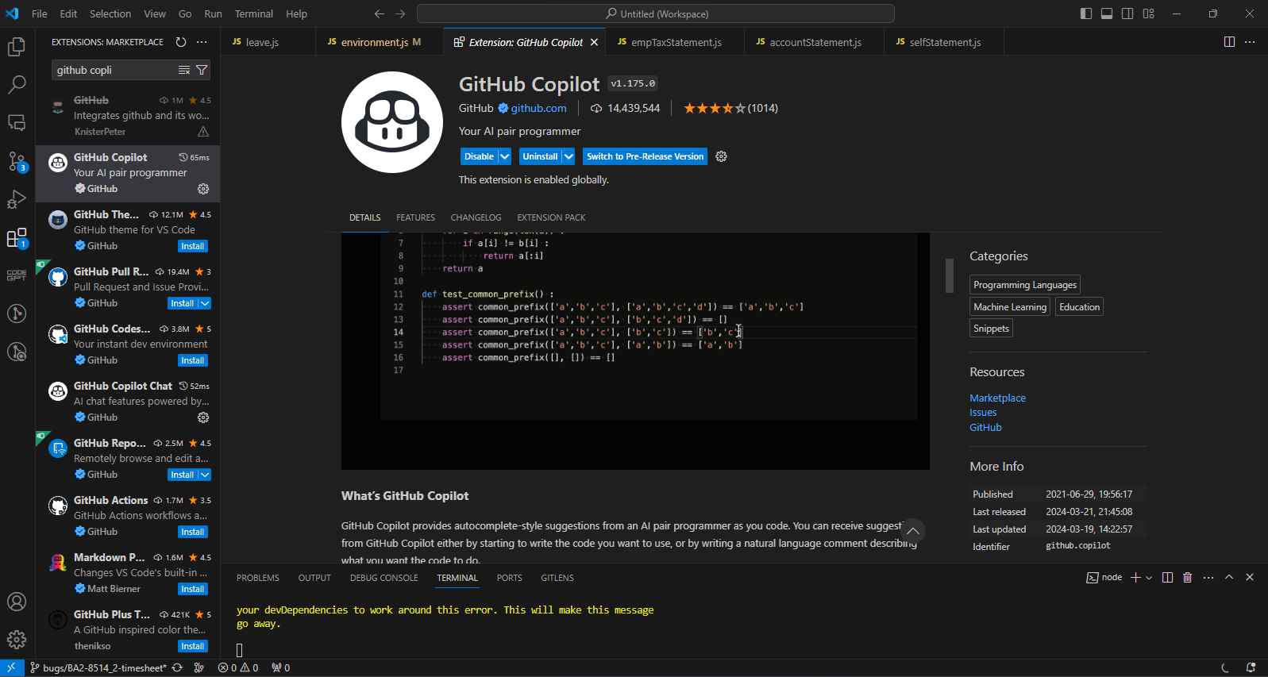Image resolution: width=1268 pixels, height=677 pixels.
Task: Clear extensions search results icon
Action: pyautogui.click(x=184, y=70)
